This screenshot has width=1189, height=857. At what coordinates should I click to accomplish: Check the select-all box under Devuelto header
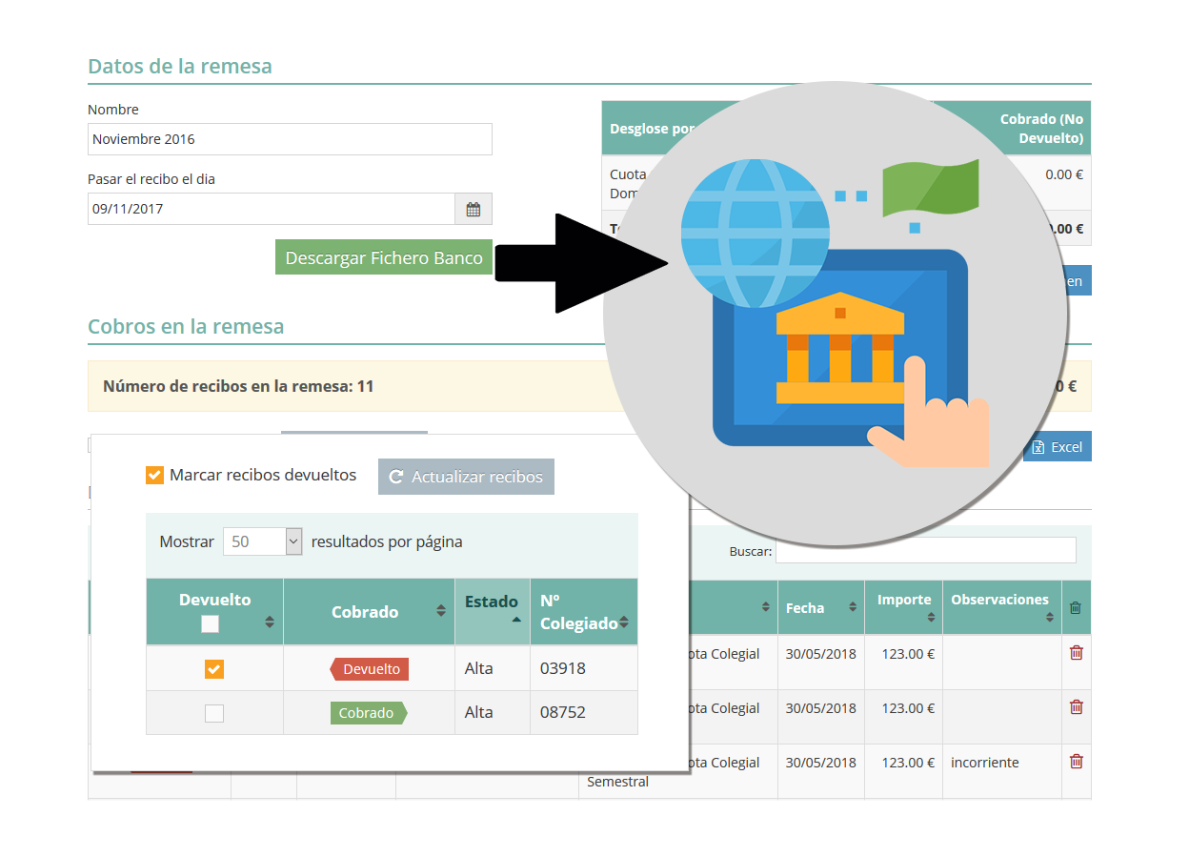pyautogui.click(x=210, y=623)
